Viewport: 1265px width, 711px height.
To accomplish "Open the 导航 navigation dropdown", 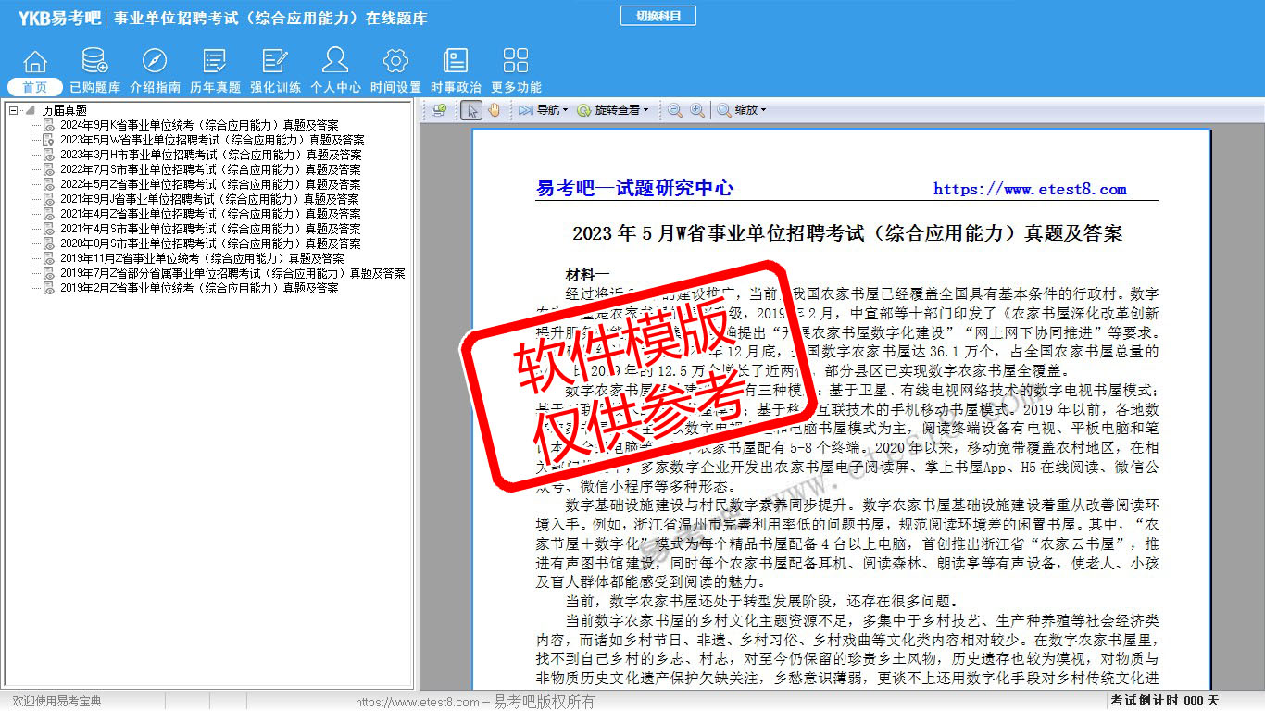I will tap(543, 110).
